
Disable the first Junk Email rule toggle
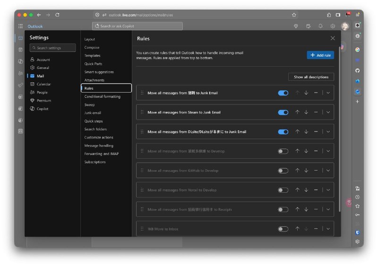(283, 93)
